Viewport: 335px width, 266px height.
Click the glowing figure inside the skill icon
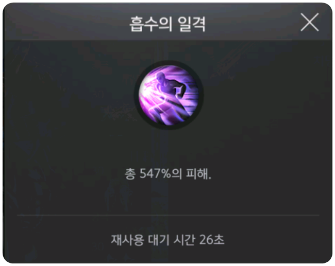click(171, 94)
